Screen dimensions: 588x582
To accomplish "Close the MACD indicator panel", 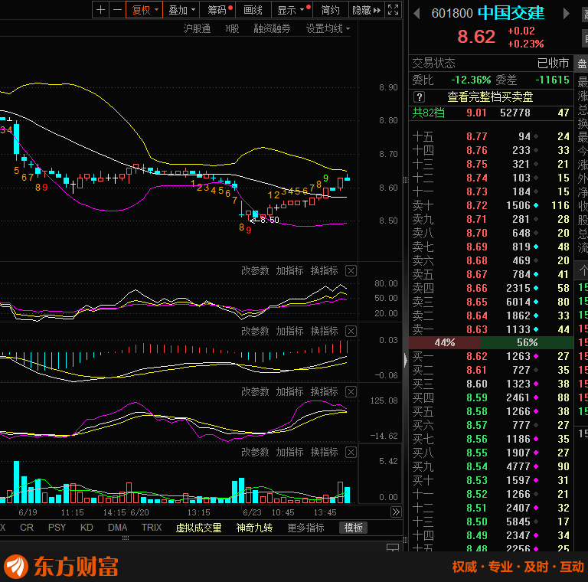I will 351,331.
